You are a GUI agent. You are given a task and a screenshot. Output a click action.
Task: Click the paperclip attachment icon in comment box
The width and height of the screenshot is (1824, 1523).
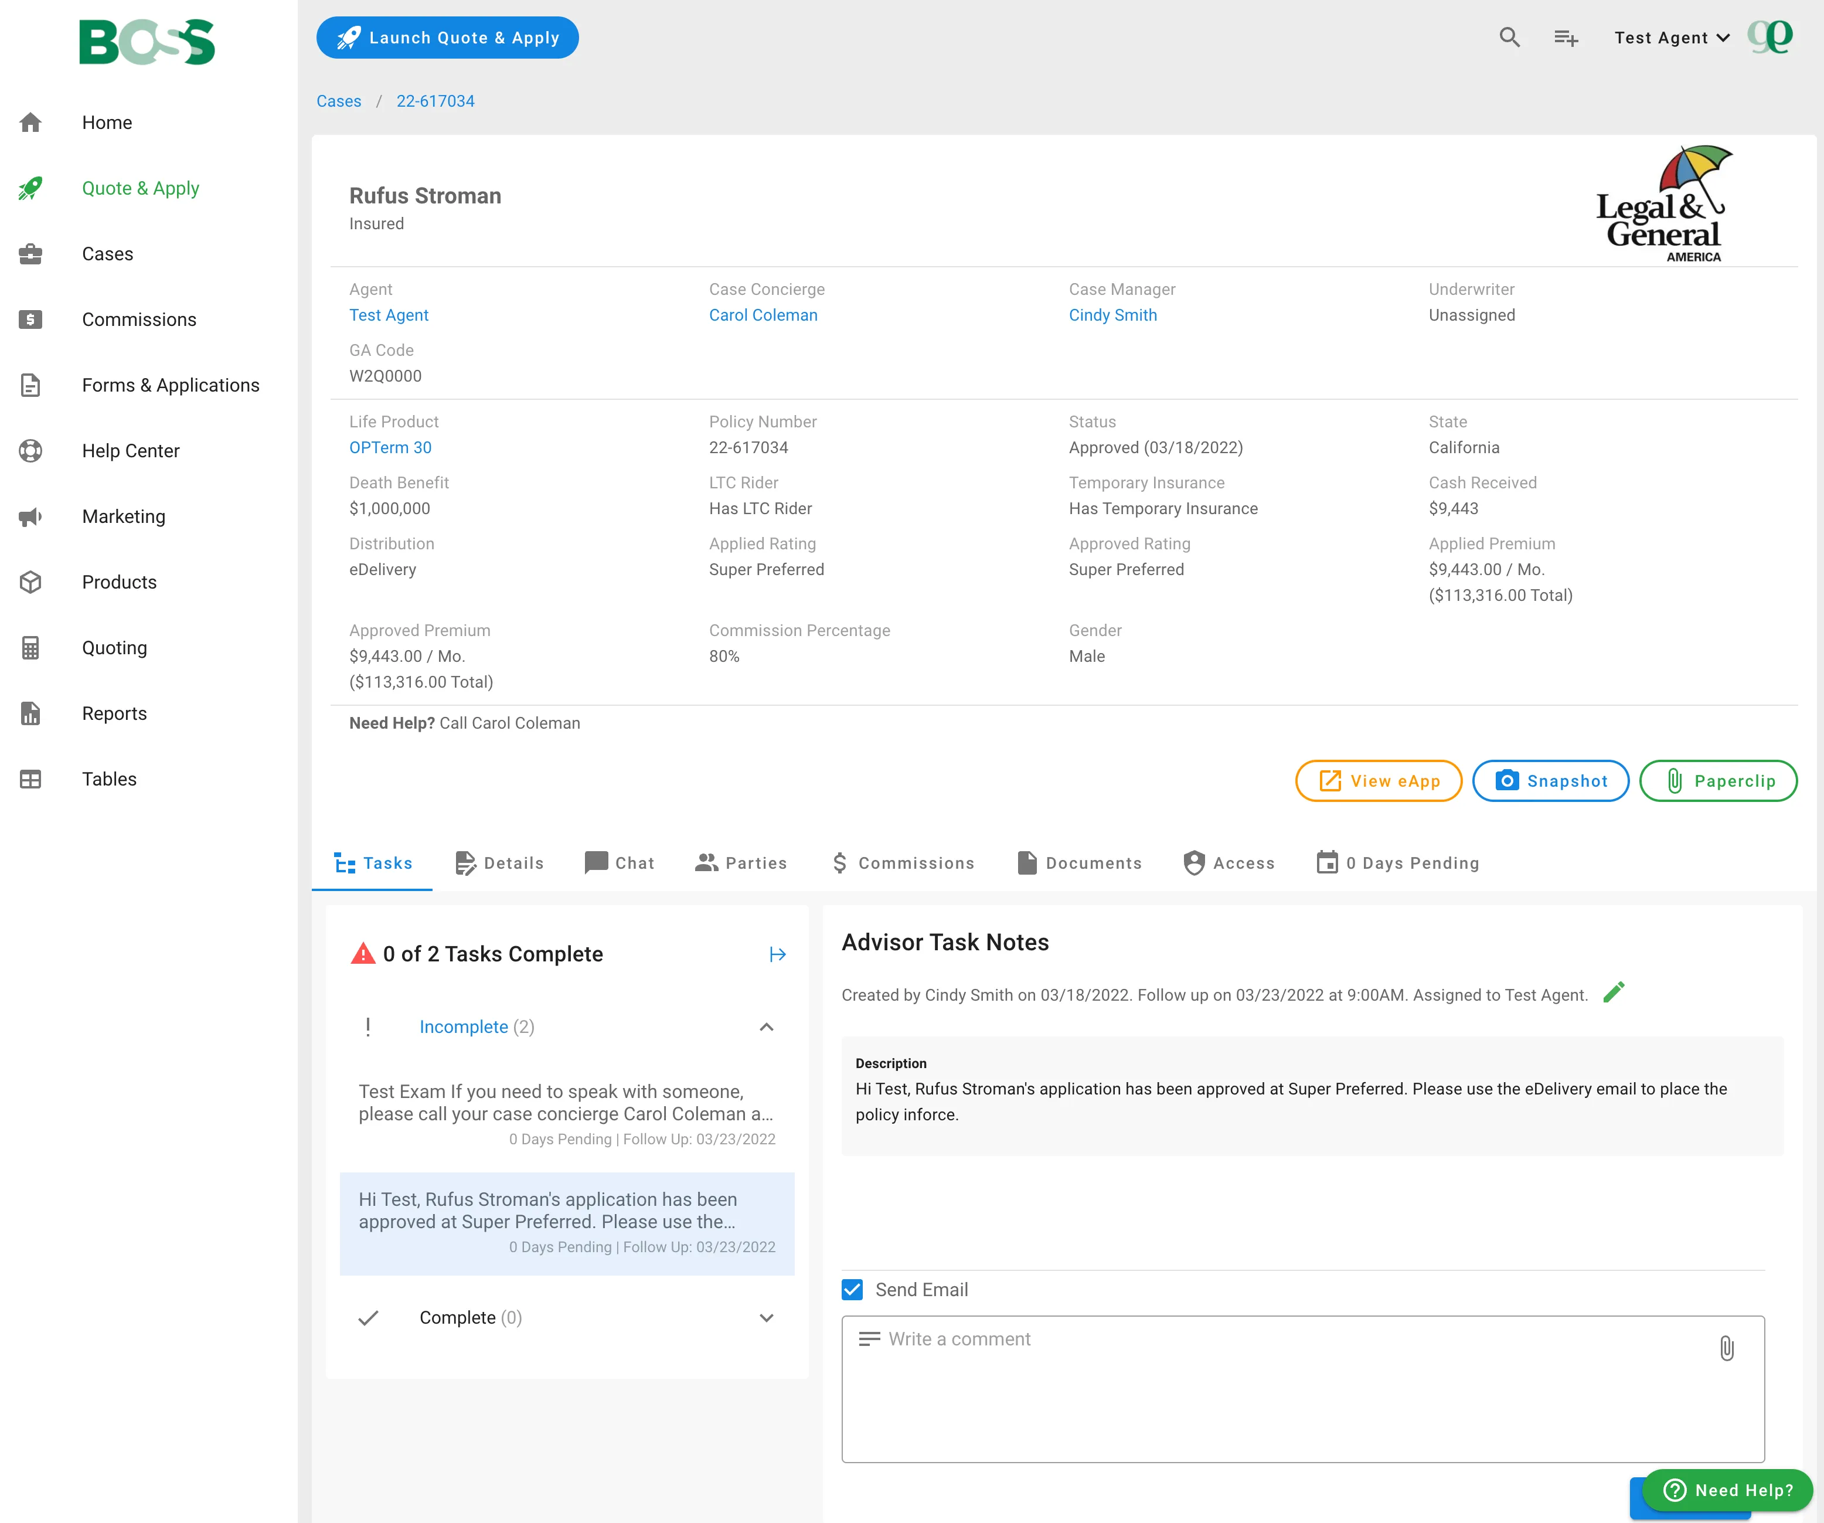coord(1727,1348)
